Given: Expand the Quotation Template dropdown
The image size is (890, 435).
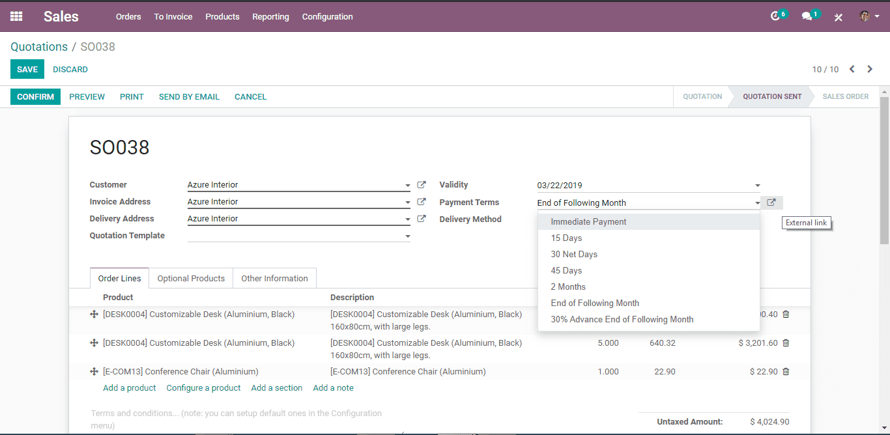Looking at the screenshot, I should [408, 236].
